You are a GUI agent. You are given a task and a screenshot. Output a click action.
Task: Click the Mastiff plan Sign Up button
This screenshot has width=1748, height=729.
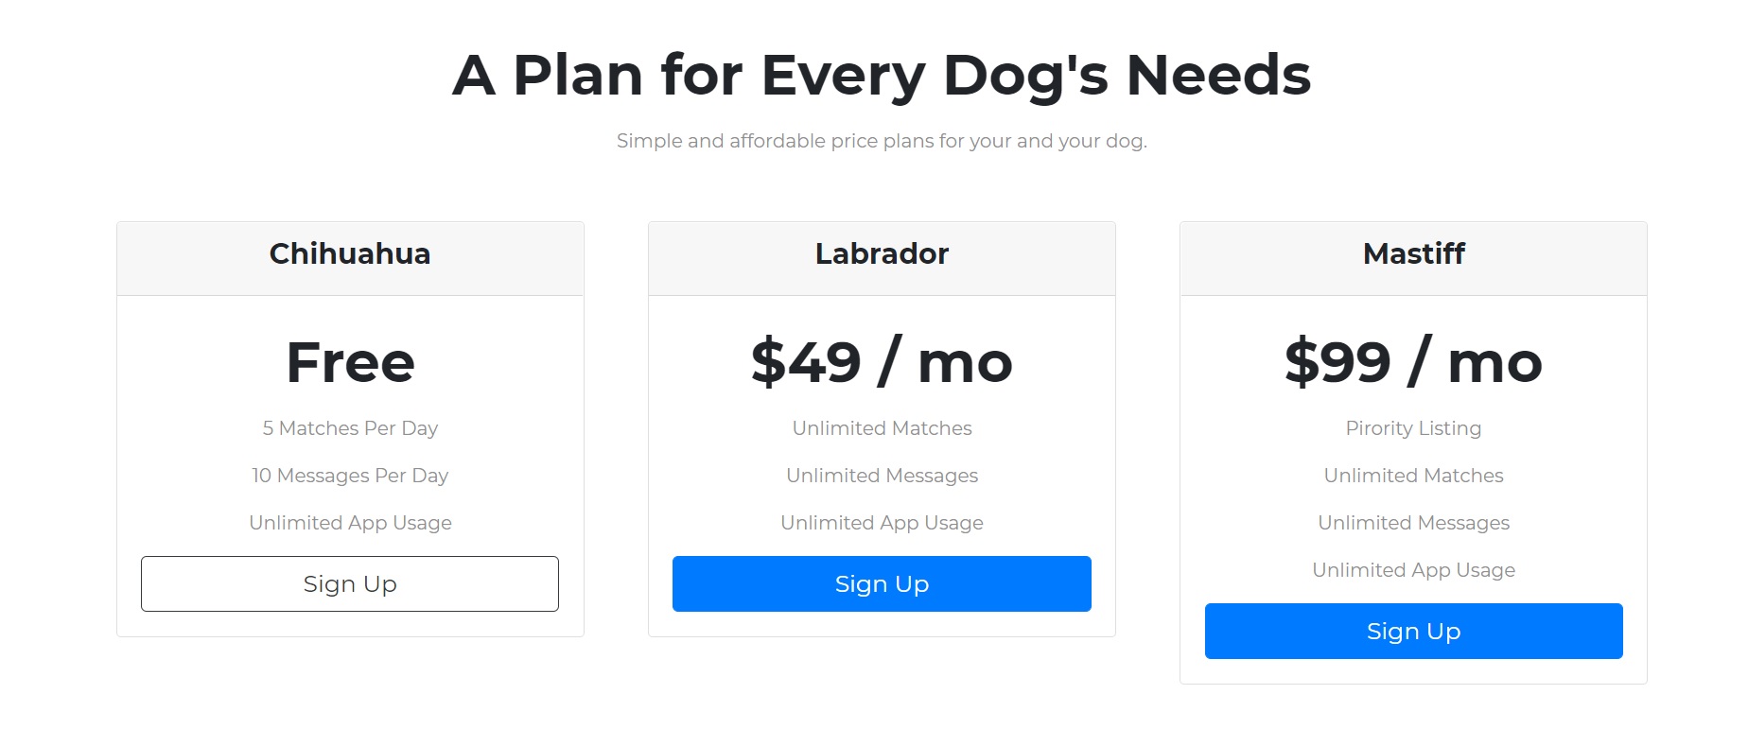click(x=1412, y=631)
